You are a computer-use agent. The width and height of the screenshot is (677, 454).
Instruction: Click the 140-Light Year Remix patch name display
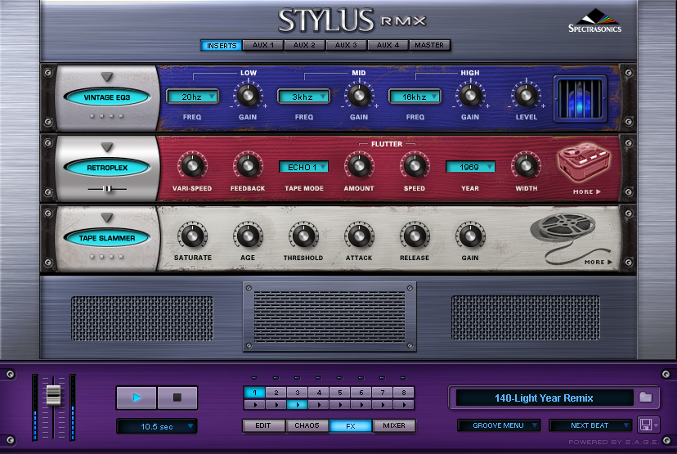pos(544,398)
